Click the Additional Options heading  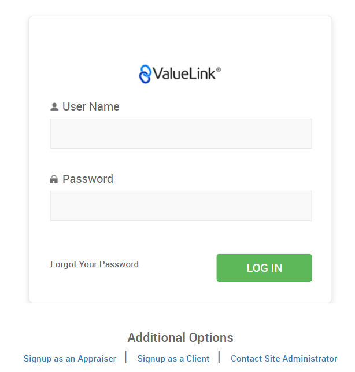(180, 338)
